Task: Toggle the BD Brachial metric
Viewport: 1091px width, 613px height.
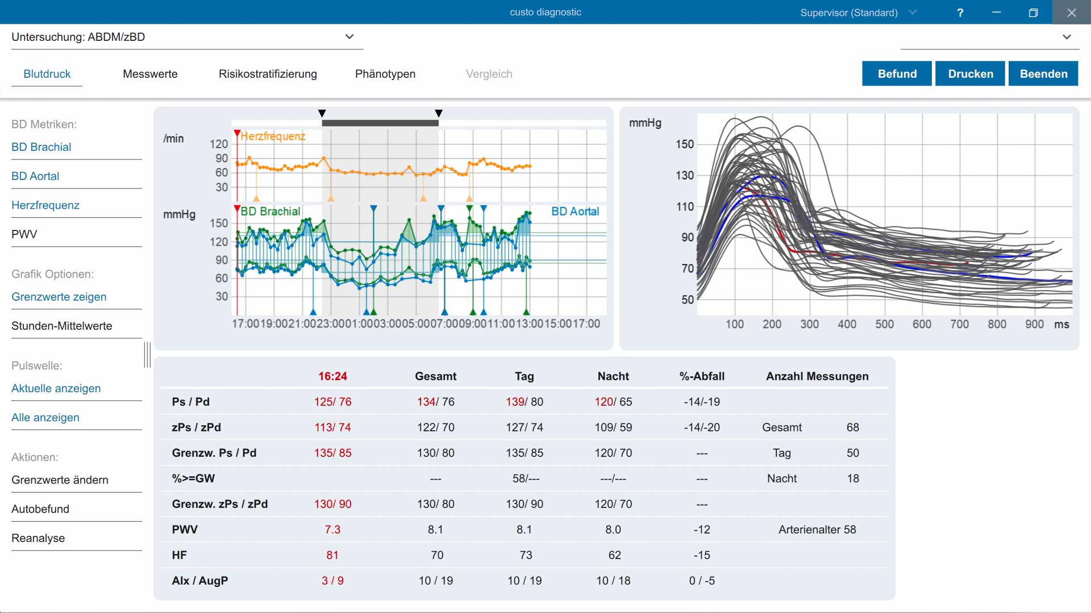Action: tap(41, 147)
